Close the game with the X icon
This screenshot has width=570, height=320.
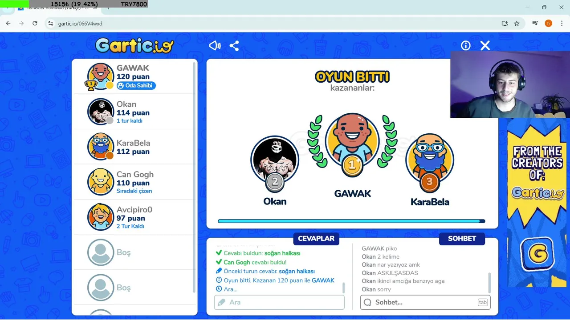(485, 45)
